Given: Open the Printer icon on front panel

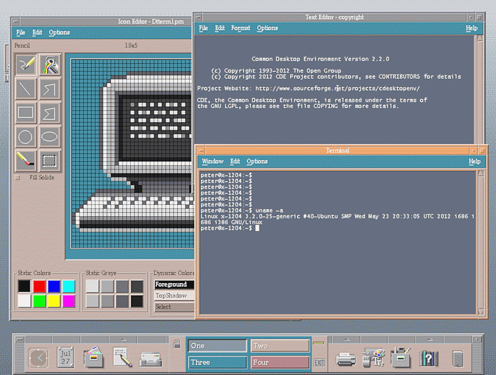Looking at the screenshot, I should point(346,359).
